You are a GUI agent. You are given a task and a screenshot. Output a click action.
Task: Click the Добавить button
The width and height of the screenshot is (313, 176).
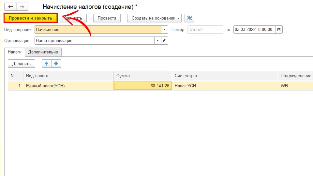coord(21,64)
